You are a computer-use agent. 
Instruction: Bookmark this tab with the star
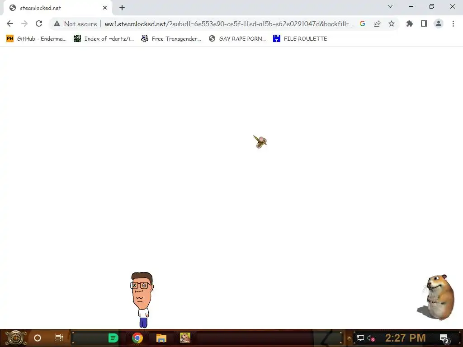click(x=392, y=23)
